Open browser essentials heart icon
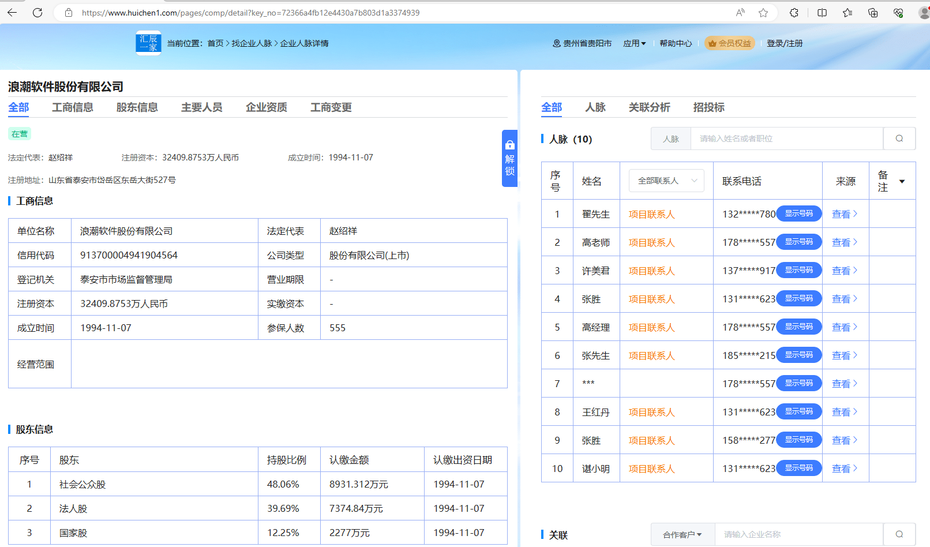Image resolution: width=930 pixels, height=547 pixels. [898, 13]
